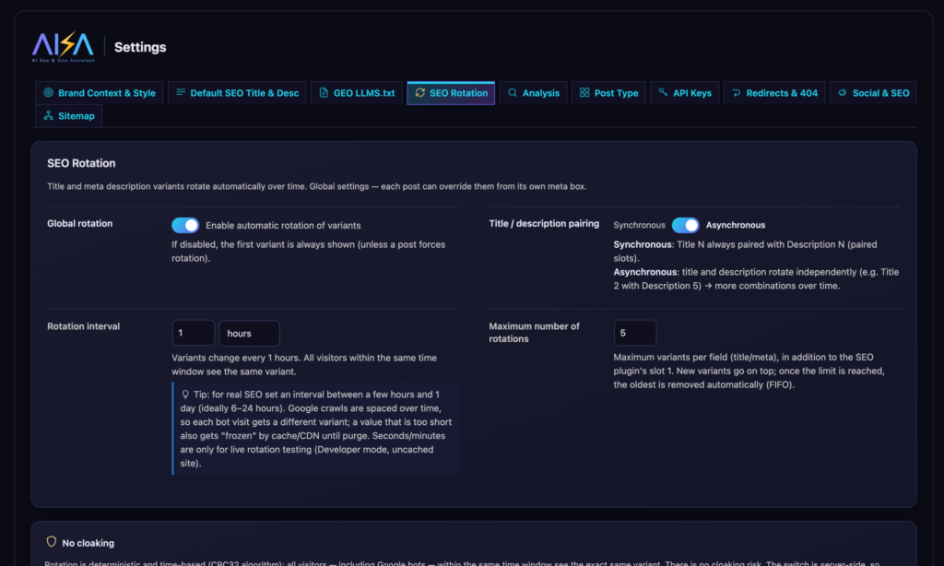Viewport: 944px width, 566px height.
Task: Toggle Synchronous/Asynchronous pairing switch
Action: click(685, 225)
